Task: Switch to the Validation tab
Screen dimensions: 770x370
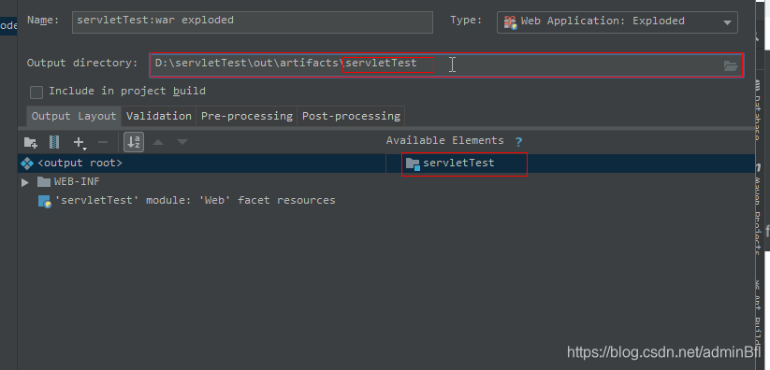Action: [159, 116]
